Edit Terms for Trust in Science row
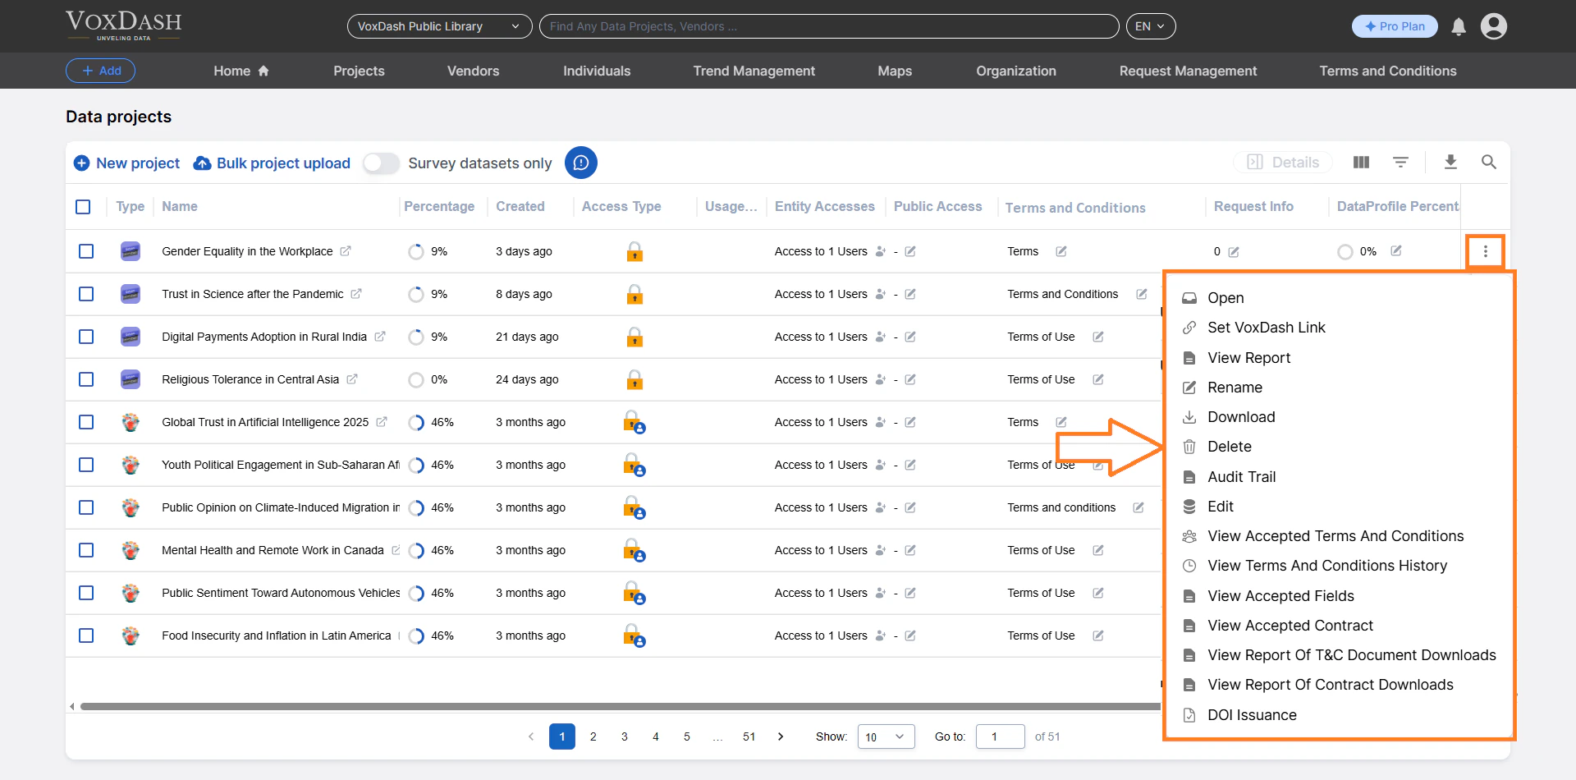This screenshot has width=1576, height=780. coord(1142,294)
